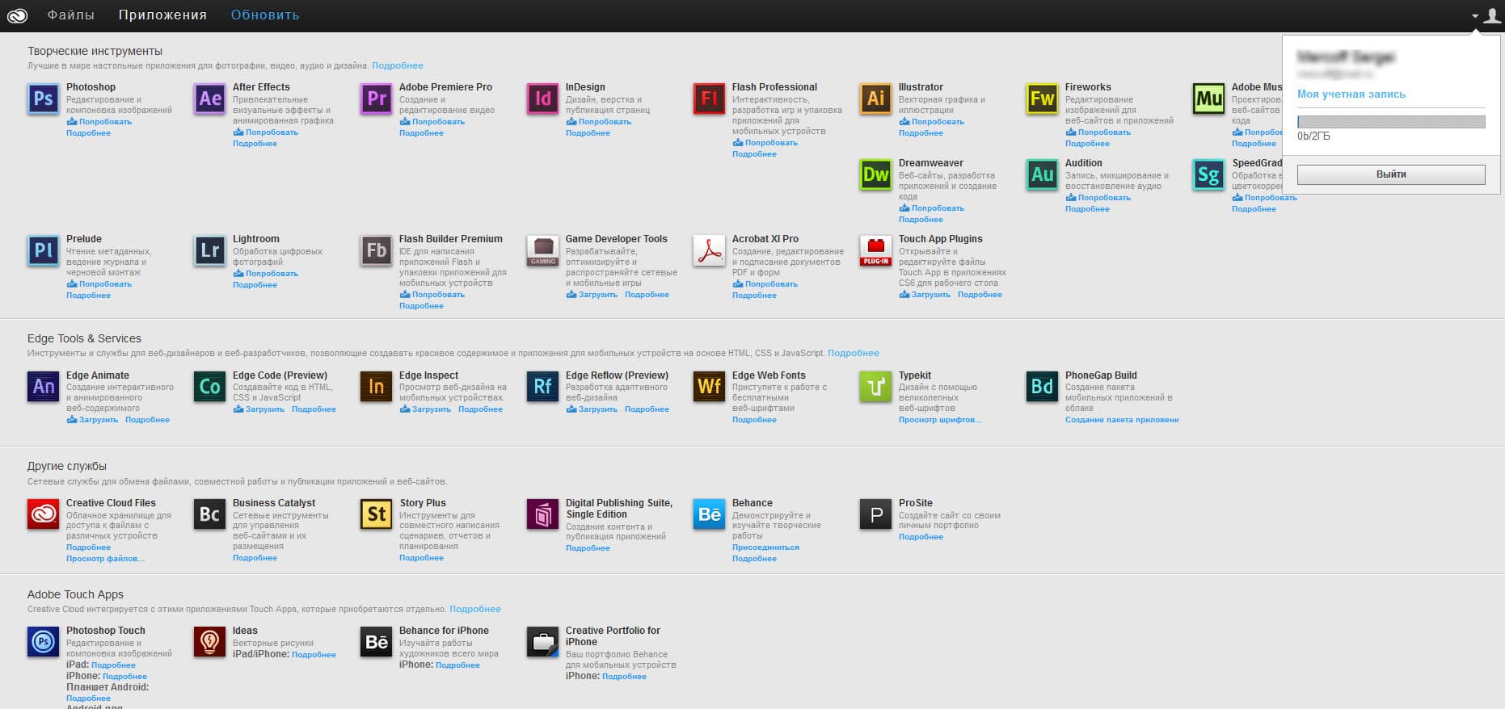This screenshot has width=1505, height=709.
Task: Click the InDesign Id icon
Action: tap(542, 99)
